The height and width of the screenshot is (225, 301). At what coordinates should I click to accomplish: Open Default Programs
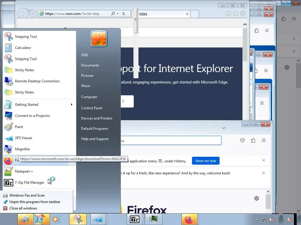[x=95, y=129]
